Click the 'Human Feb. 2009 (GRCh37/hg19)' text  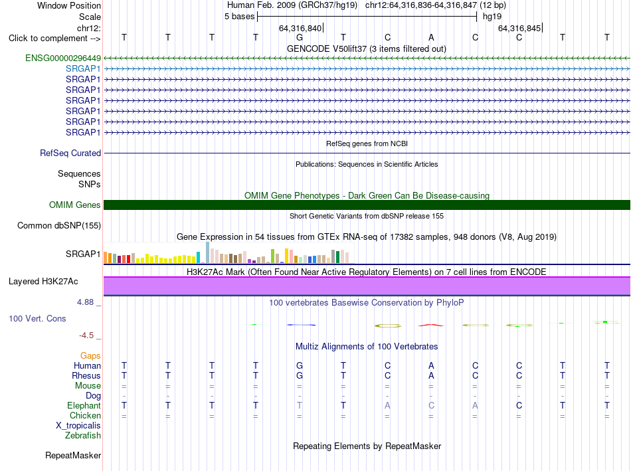tap(292, 5)
